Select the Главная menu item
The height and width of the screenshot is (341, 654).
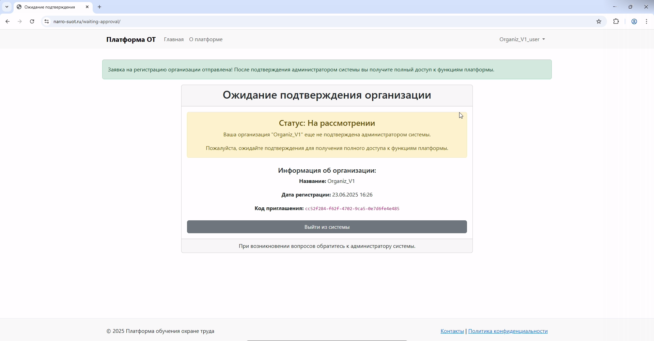tap(174, 39)
